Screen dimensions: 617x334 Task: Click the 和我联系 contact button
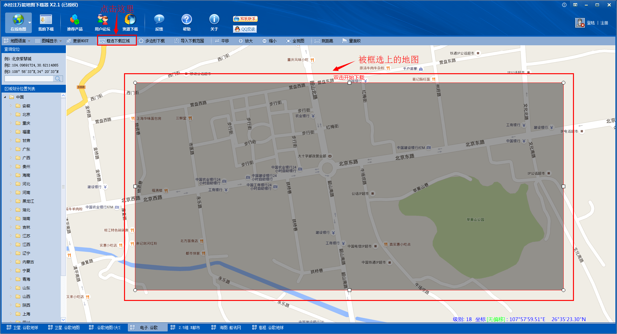[245, 19]
